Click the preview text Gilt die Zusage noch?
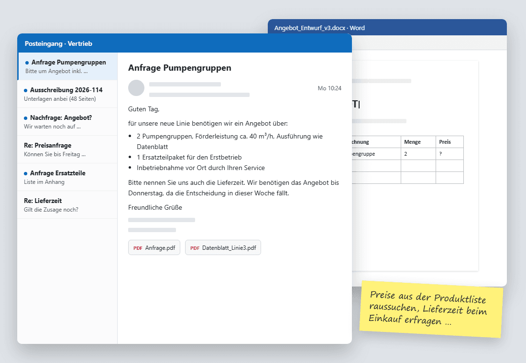 [51, 210]
